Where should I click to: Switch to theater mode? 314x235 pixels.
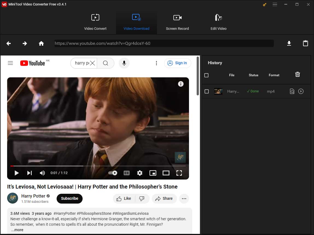(166, 173)
